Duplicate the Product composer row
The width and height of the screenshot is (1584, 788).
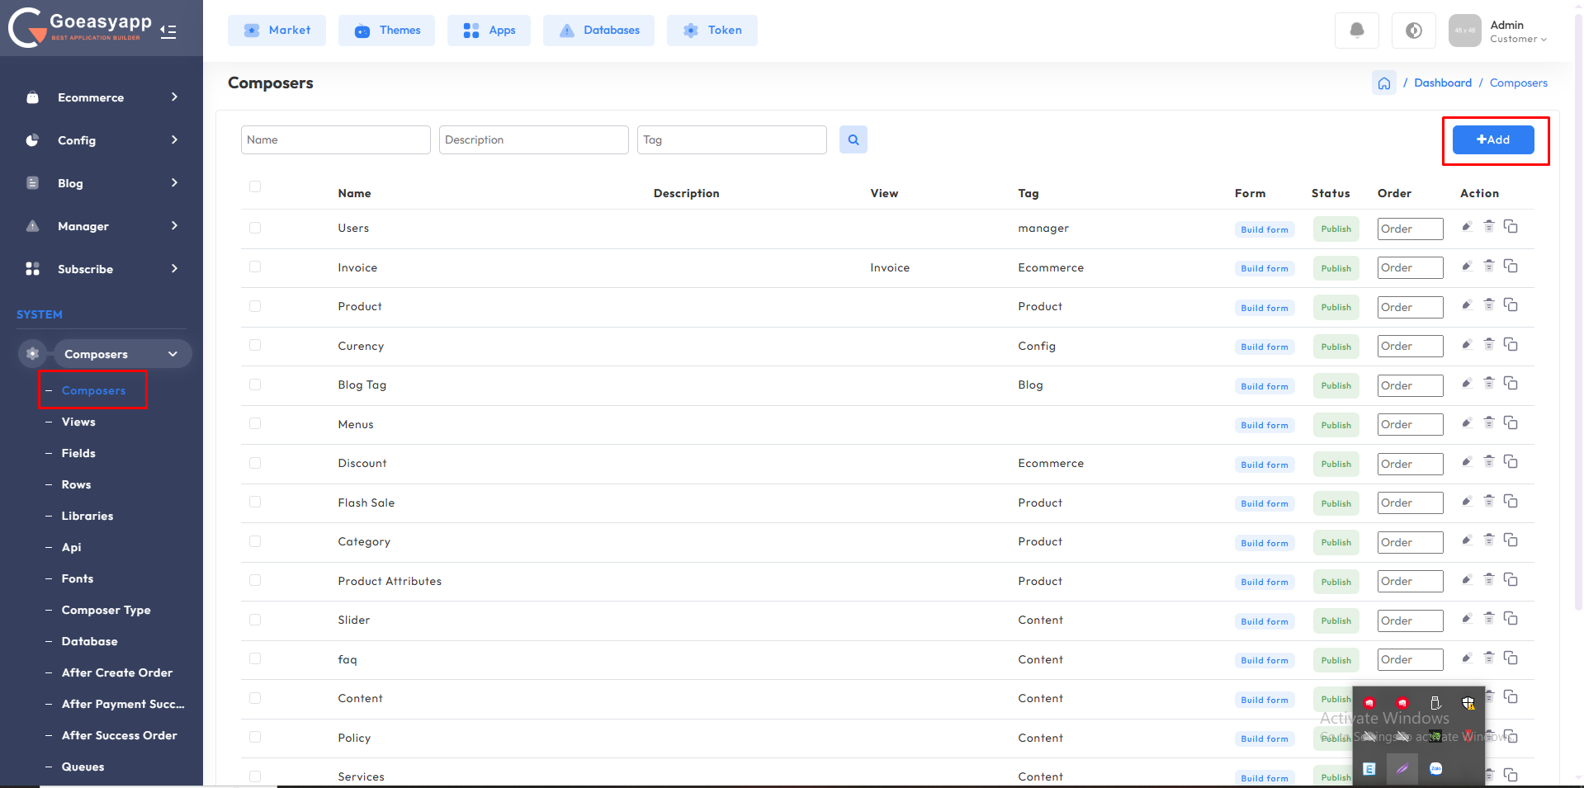(1510, 305)
